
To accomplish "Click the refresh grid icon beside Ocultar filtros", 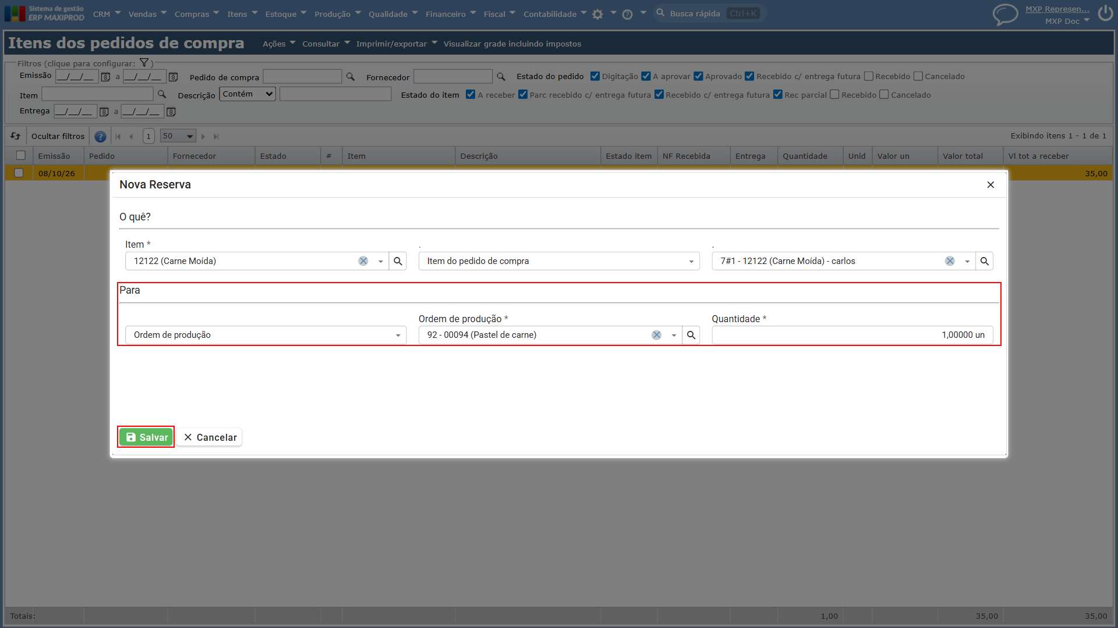I will 16,136.
